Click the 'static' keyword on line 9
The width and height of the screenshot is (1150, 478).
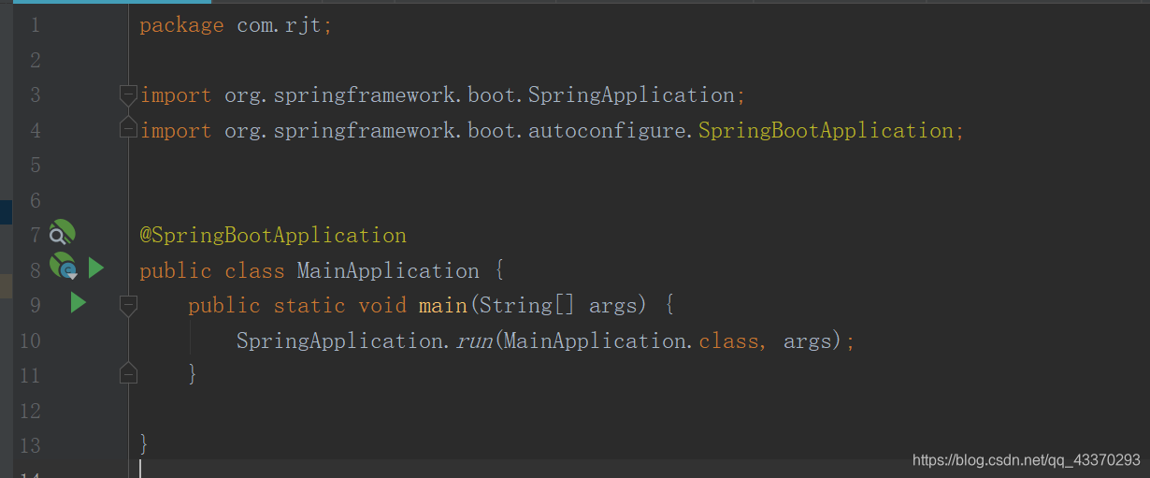tap(309, 305)
